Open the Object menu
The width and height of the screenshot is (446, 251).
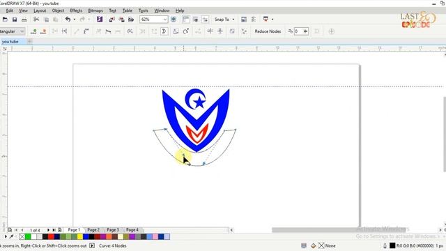[x=58, y=10]
